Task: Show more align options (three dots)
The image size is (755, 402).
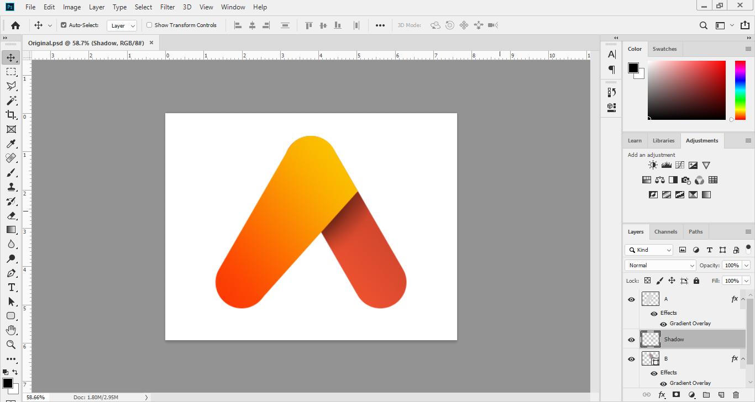Action: click(380, 25)
